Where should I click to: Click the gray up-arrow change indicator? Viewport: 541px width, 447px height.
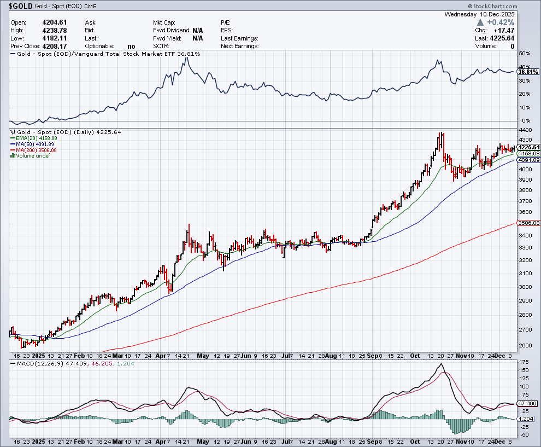(x=480, y=22)
